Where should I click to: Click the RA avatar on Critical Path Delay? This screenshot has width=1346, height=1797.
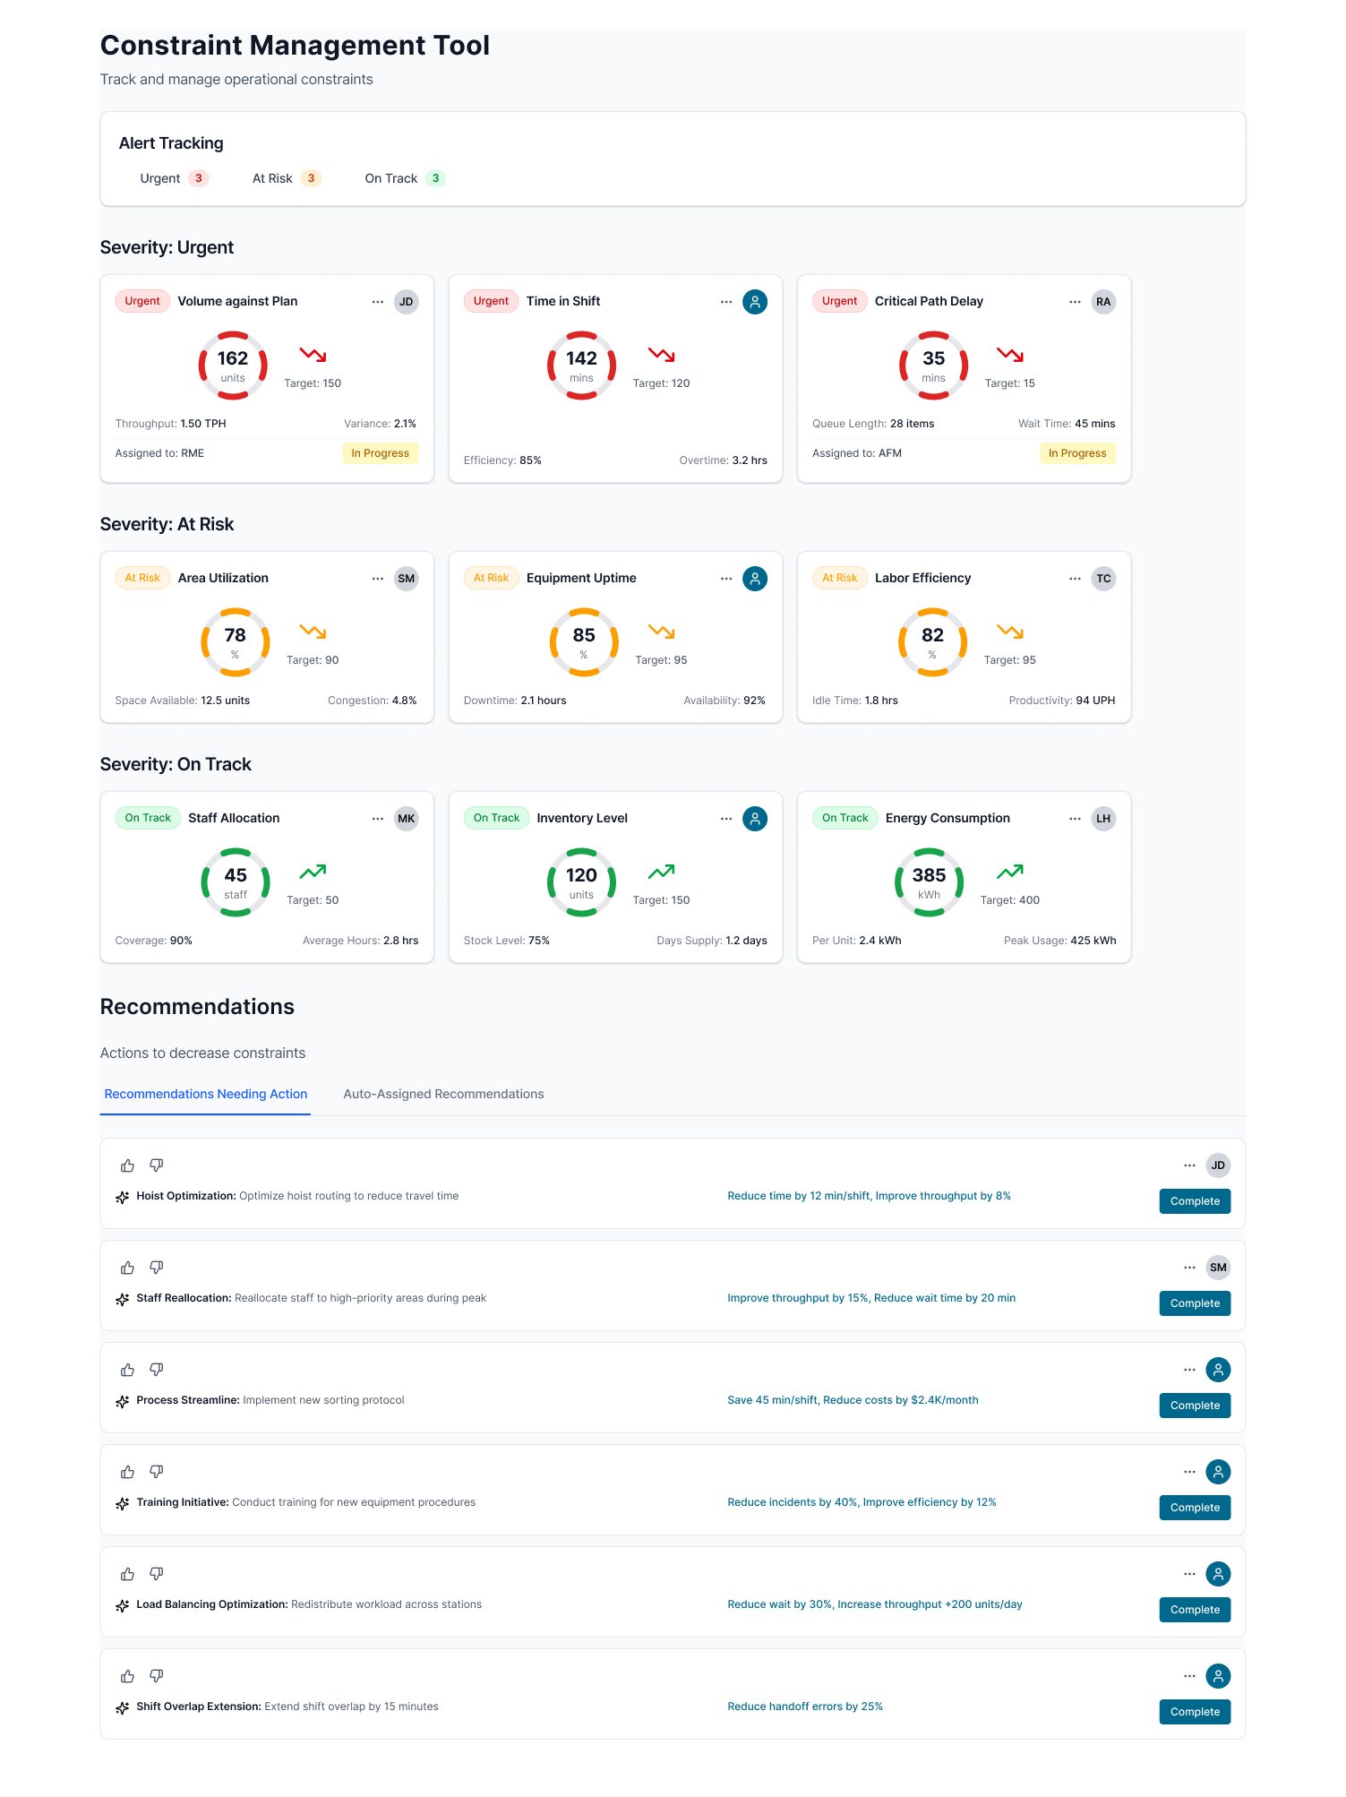[x=1103, y=302]
